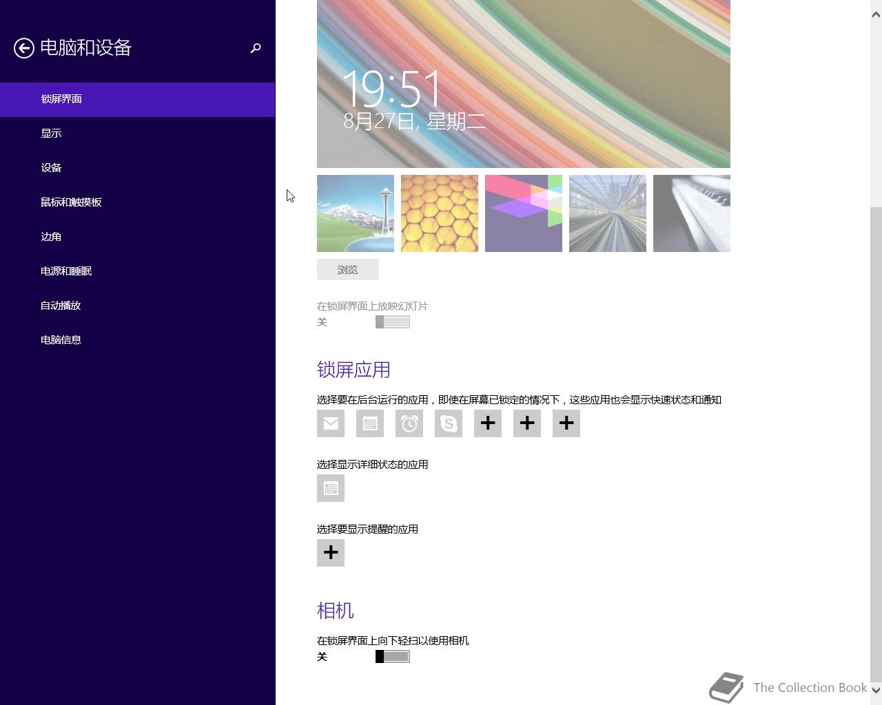Open 电脑信息 in the sidebar
This screenshot has height=705, width=882.
click(138, 340)
